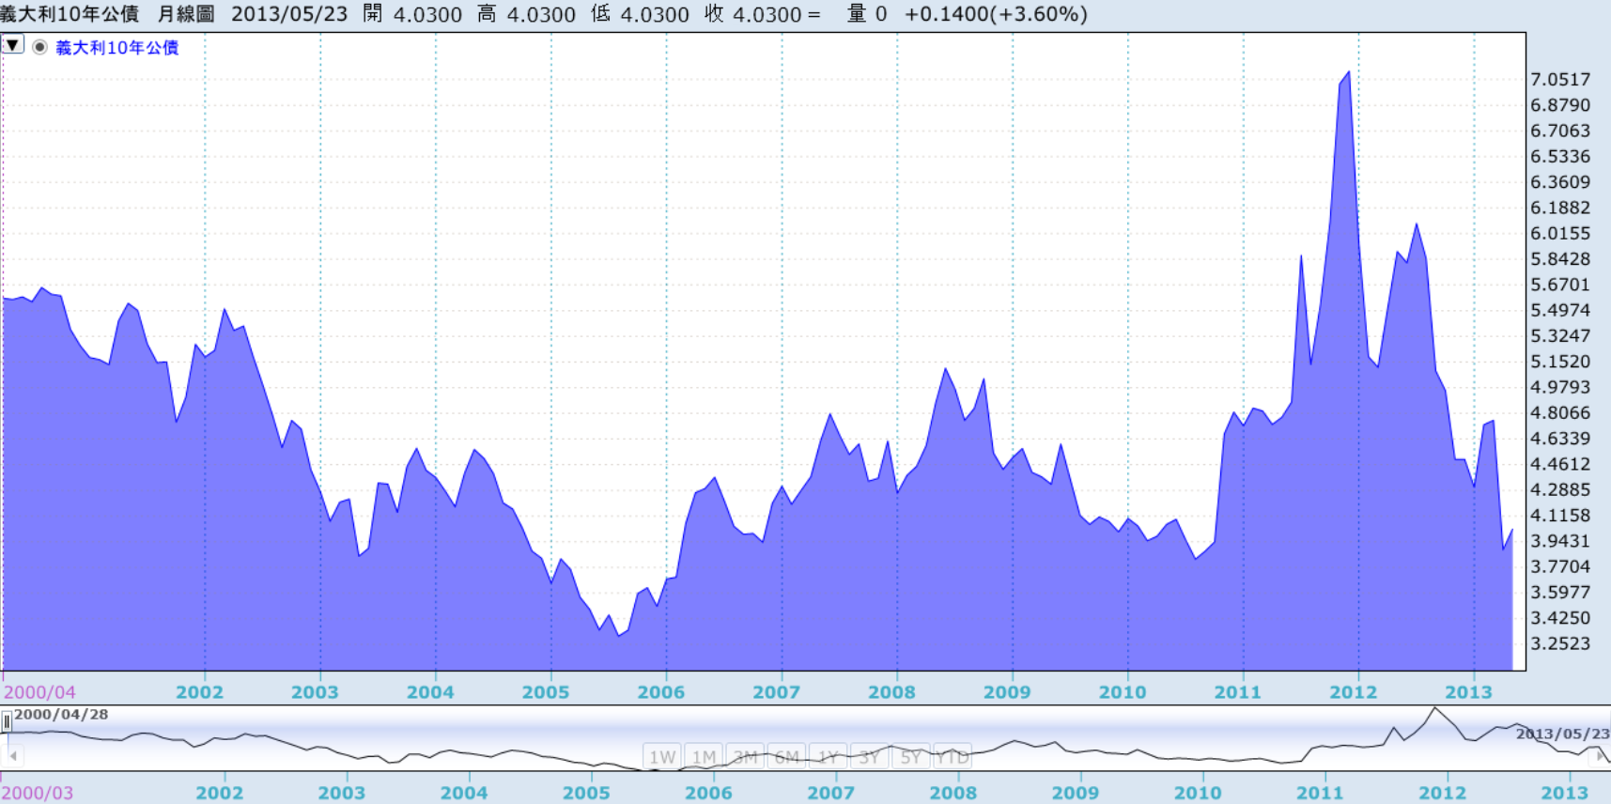Click the 月線圖 chart type label
This screenshot has height=804, width=1611.
(x=186, y=14)
